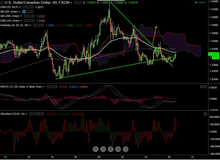Image resolution: width=220 pixels, height=160 pixels.
Task: Click the EMA 55 value 1.3311
Action: point(40,7)
